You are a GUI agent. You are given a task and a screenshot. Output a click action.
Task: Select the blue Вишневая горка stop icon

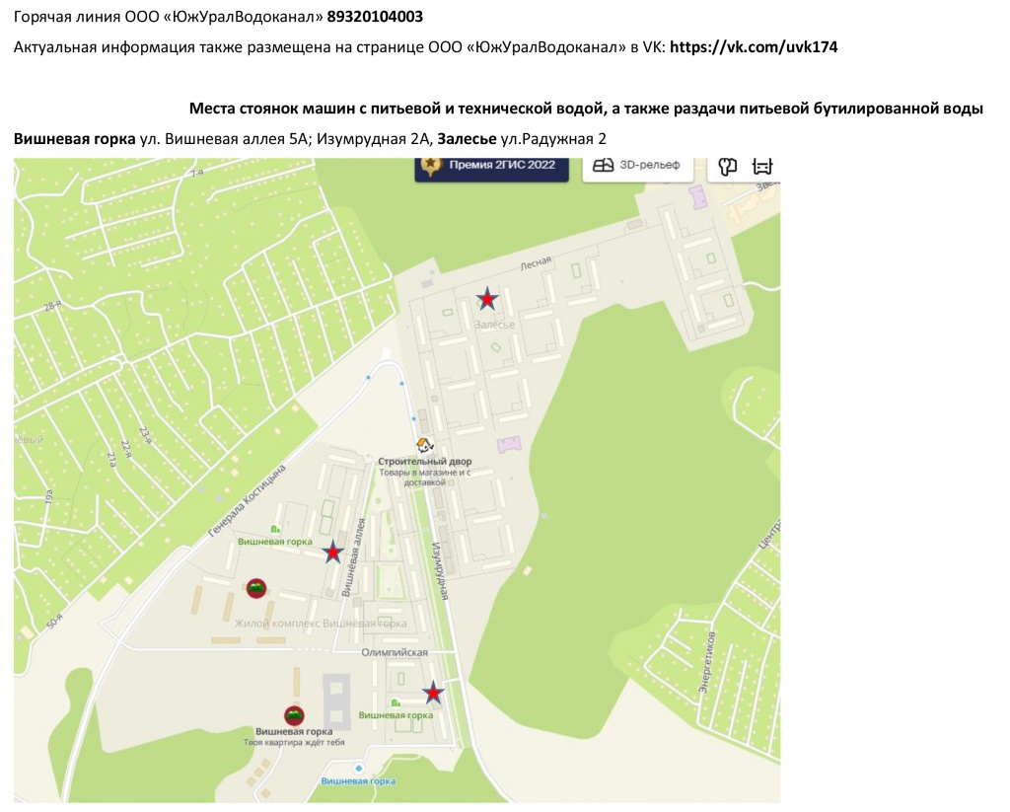[358, 768]
